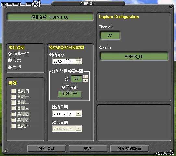This screenshot has height=156, width=176.
Task: Click the 項目週期 heading
Action: point(17,48)
